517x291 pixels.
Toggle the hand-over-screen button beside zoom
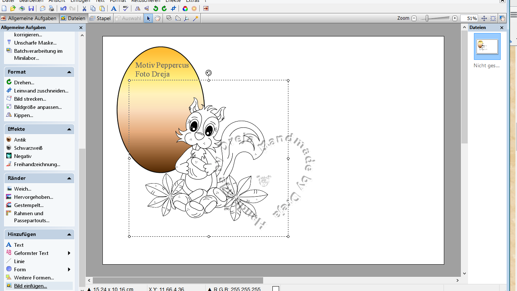(502, 18)
